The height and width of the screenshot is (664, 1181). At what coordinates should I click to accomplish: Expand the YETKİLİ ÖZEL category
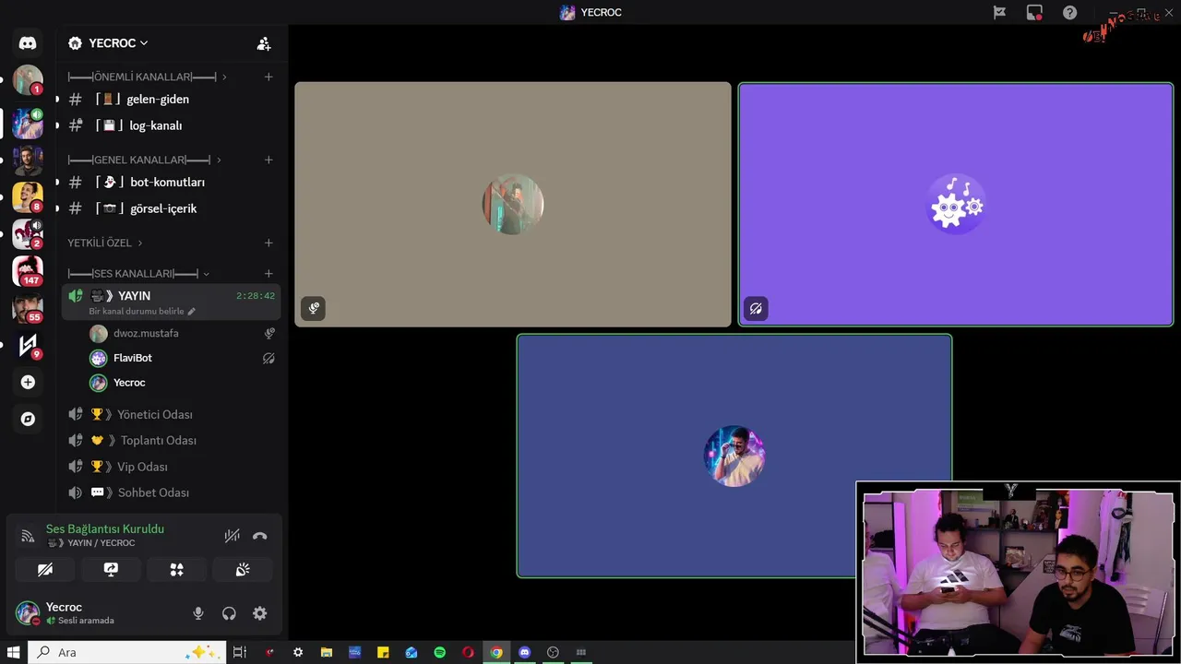[x=105, y=243]
